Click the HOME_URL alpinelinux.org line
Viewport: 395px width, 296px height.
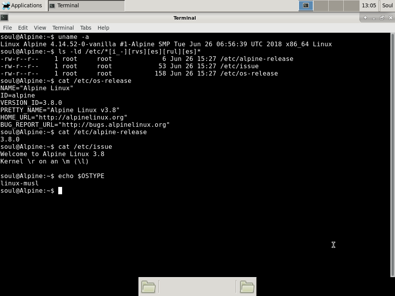tap(64, 117)
